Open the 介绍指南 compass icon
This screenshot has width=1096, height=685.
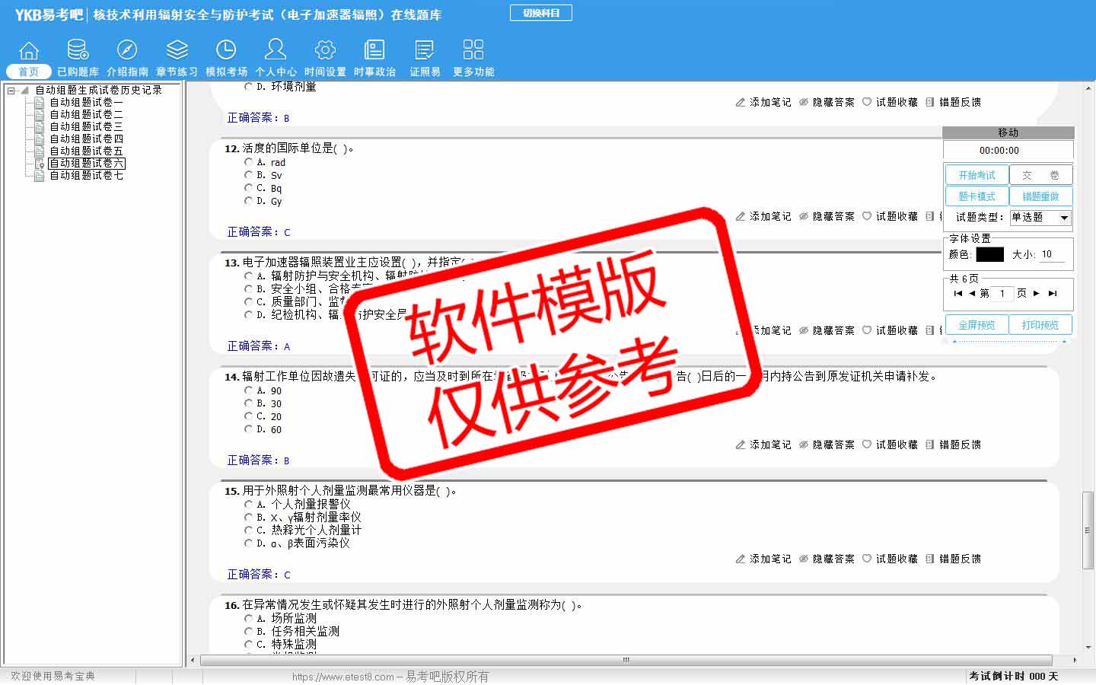tap(127, 50)
